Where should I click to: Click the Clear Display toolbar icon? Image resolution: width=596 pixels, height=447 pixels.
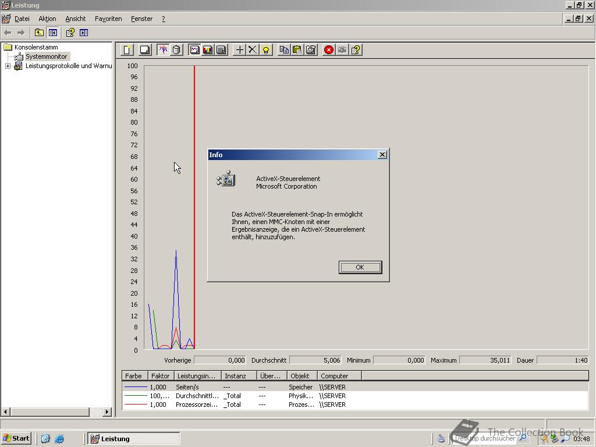pyautogui.click(x=145, y=50)
